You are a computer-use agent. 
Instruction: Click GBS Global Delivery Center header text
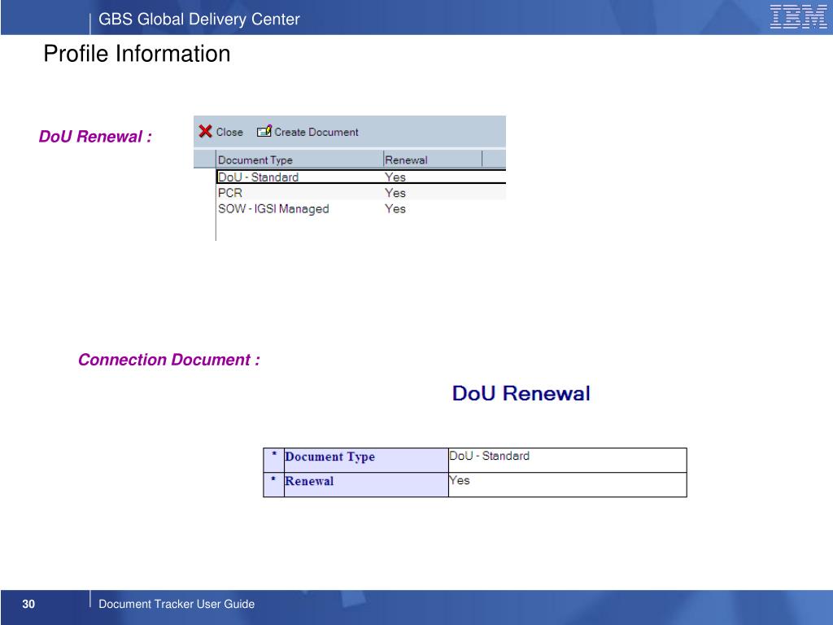[199, 20]
